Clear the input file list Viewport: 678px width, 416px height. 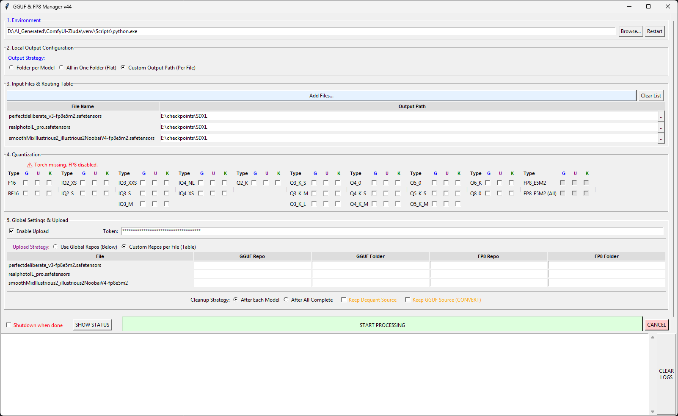(x=650, y=96)
